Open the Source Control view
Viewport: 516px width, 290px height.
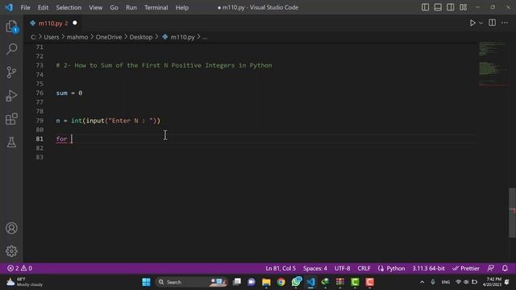point(11,72)
